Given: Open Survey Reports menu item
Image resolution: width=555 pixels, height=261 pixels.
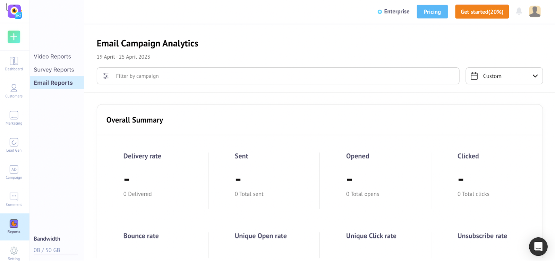Looking at the screenshot, I should (54, 69).
